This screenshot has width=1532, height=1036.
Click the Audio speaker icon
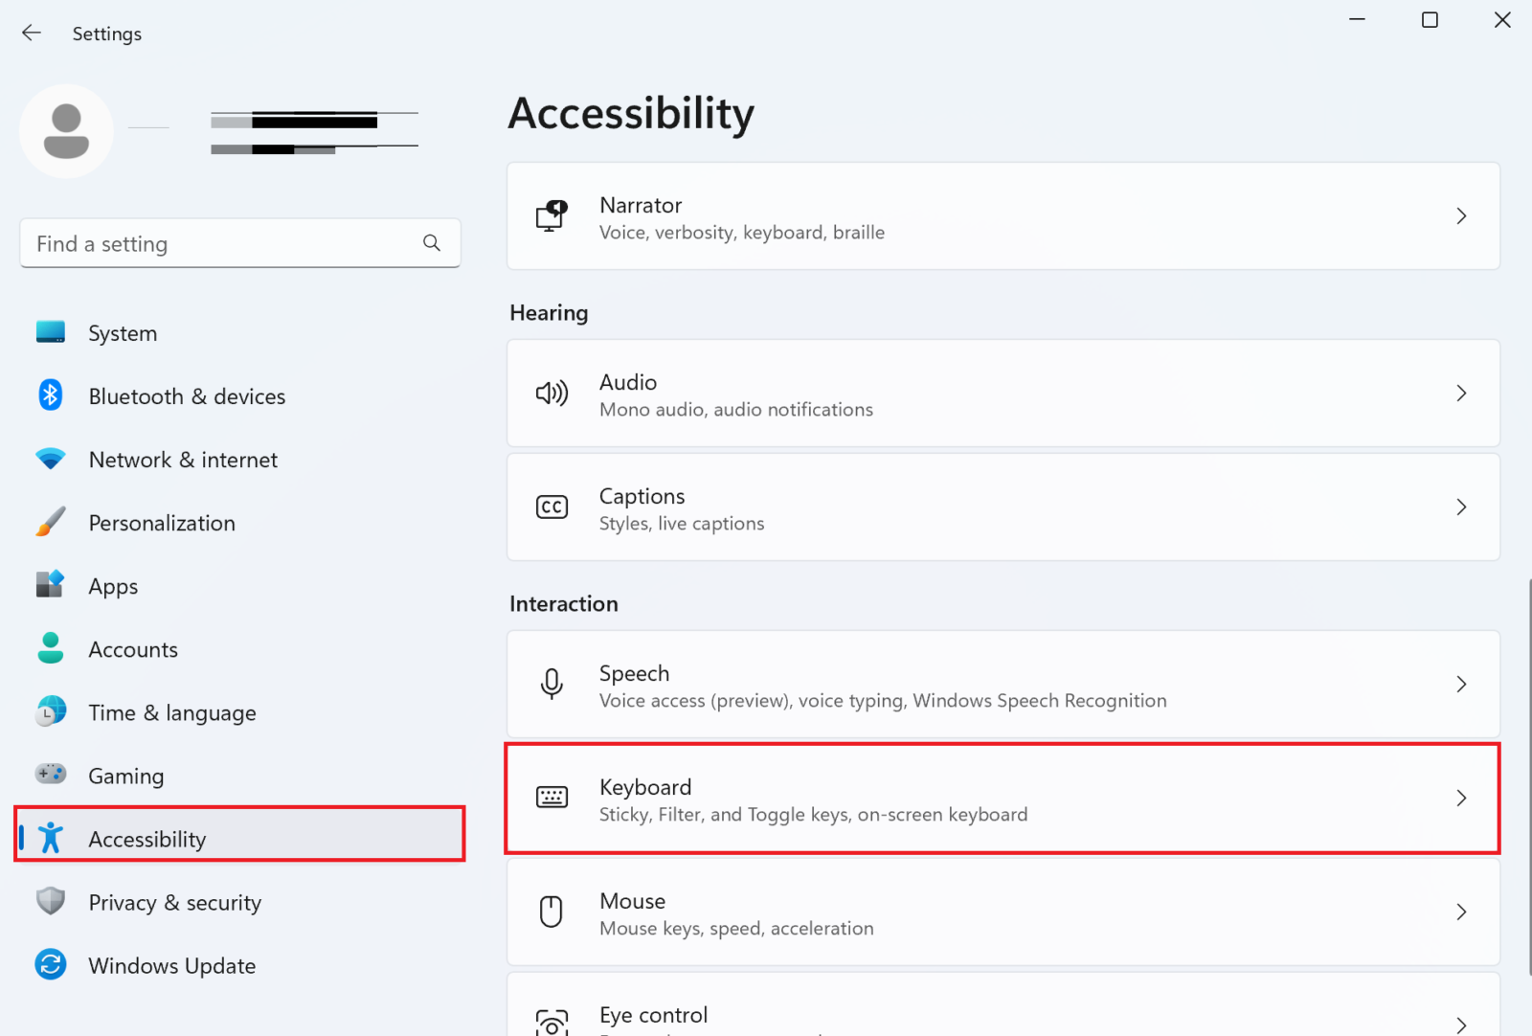(x=552, y=394)
